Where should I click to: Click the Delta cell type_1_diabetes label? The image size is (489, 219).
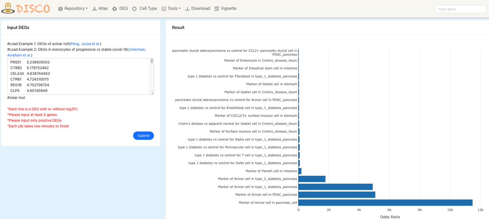tap(243, 163)
